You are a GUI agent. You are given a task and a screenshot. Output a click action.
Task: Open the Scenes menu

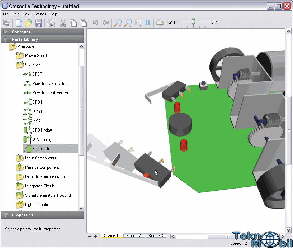[40, 14]
